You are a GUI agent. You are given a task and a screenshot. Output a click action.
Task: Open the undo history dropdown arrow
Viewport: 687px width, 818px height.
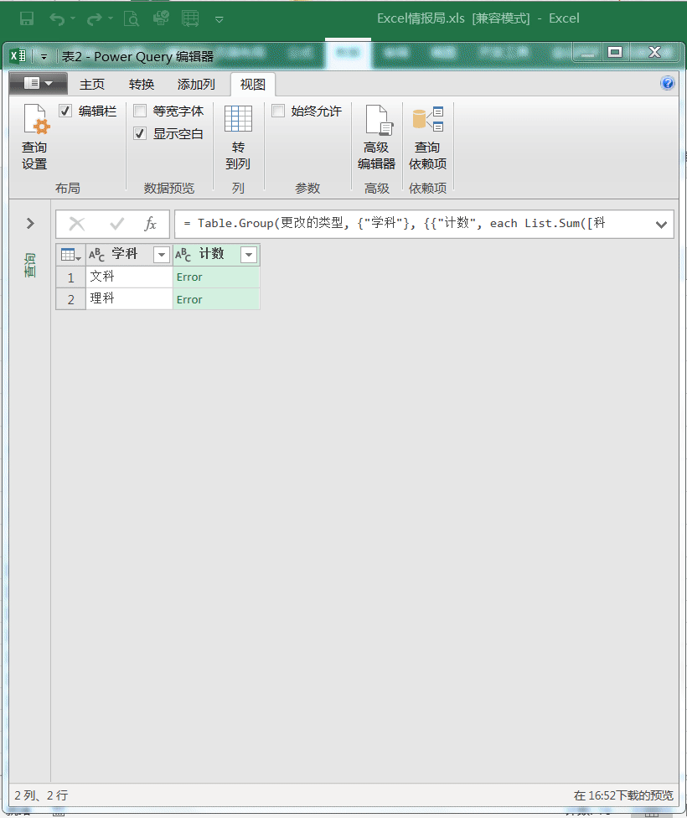pos(73,18)
